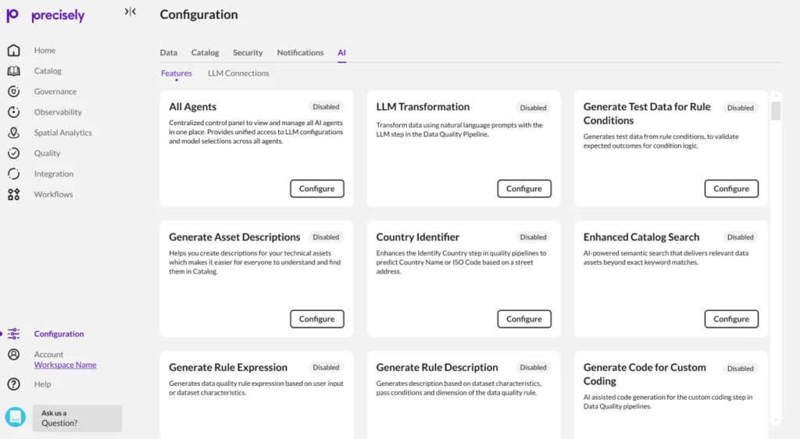The height and width of the screenshot is (439, 800).
Task: Click the Home icon in sidebar
Action: pos(13,51)
